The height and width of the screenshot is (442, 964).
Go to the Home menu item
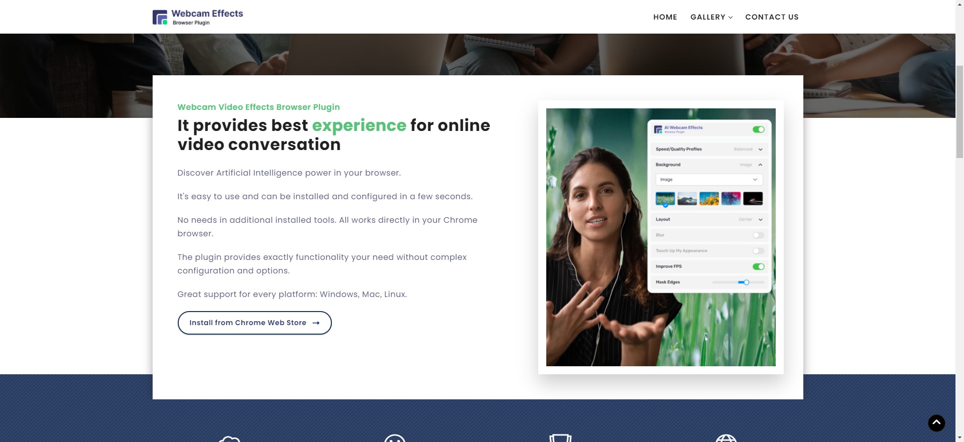[665, 17]
